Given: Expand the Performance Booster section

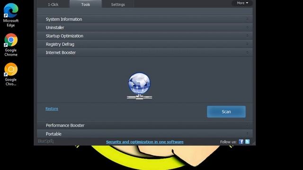Looking at the screenshot, I should 145,125.
